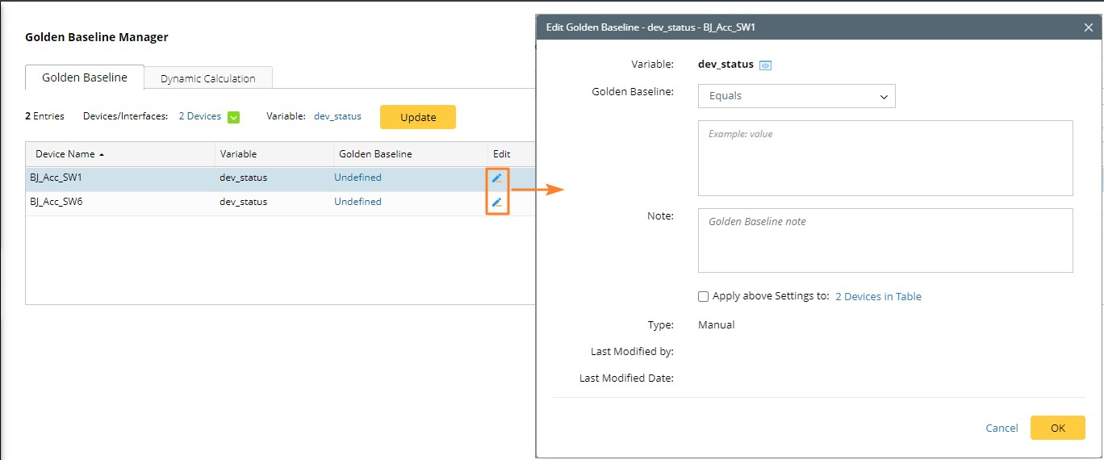Click Undefined baseline for BJ_Acc_SW1
The image size is (1104, 460).
(x=358, y=178)
